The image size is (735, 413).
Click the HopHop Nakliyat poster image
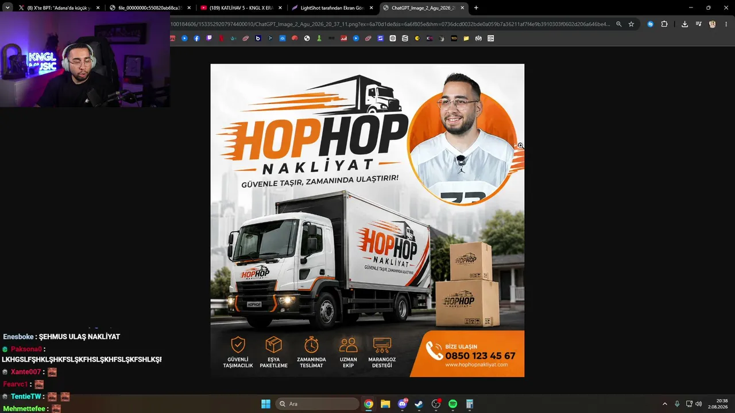(x=367, y=220)
